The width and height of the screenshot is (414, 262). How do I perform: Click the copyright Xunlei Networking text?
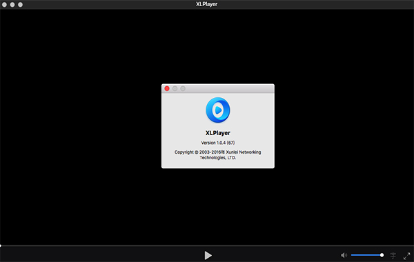coord(218,155)
